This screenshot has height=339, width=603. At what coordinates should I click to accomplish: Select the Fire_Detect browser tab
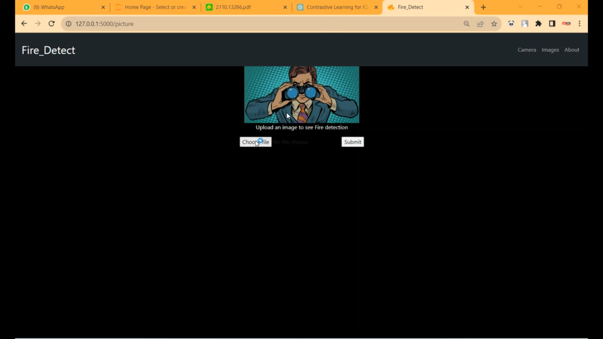pos(428,7)
